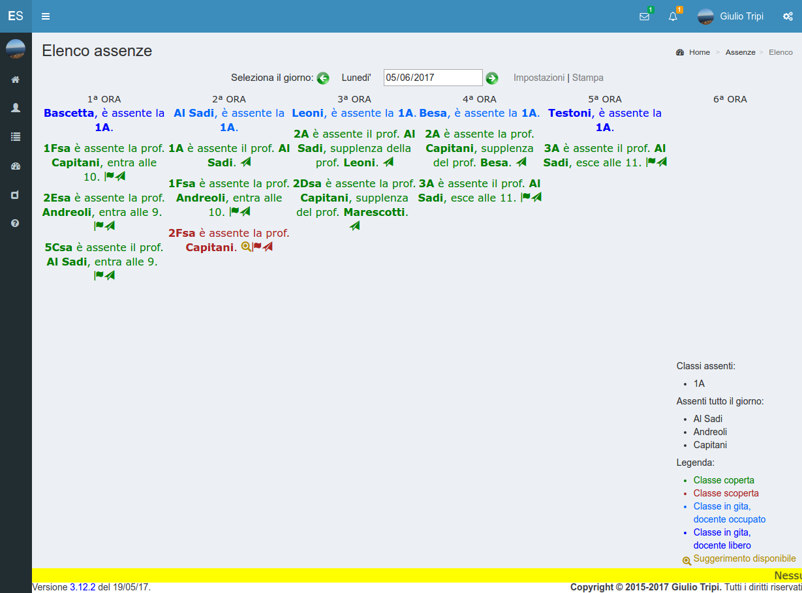Click the user icon in left sidebar
This screenshot has height=593, width=802.
tap(16, 108)
